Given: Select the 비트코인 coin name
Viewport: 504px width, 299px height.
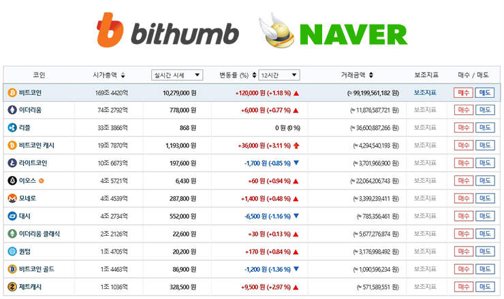Looking at the screenshot, I should click(x=30, y=92).
